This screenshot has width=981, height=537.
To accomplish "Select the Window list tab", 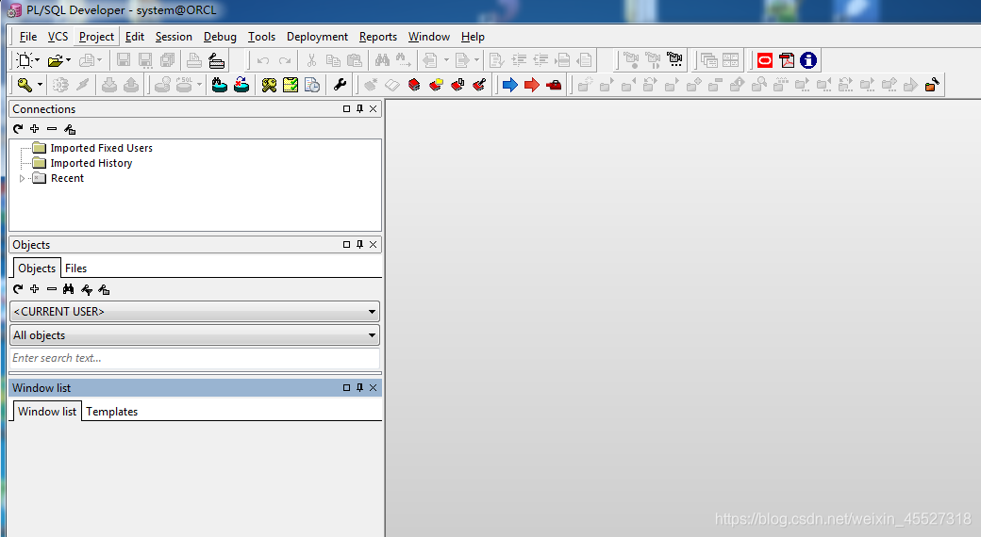I will pyautogui.click(x=47, y=412).
